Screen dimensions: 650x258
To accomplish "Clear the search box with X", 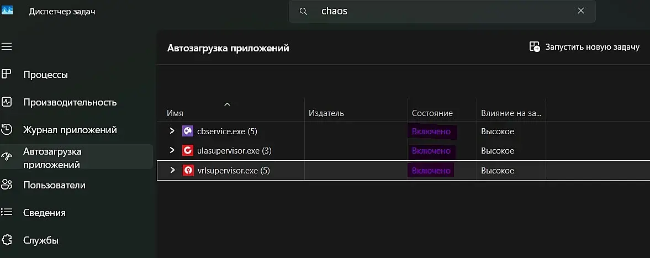I will click(x=581, y=11).
